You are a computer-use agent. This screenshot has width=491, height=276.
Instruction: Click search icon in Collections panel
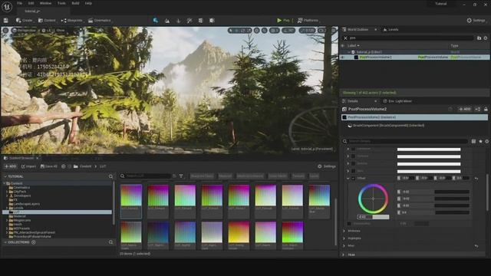click(x=110, y=242)
